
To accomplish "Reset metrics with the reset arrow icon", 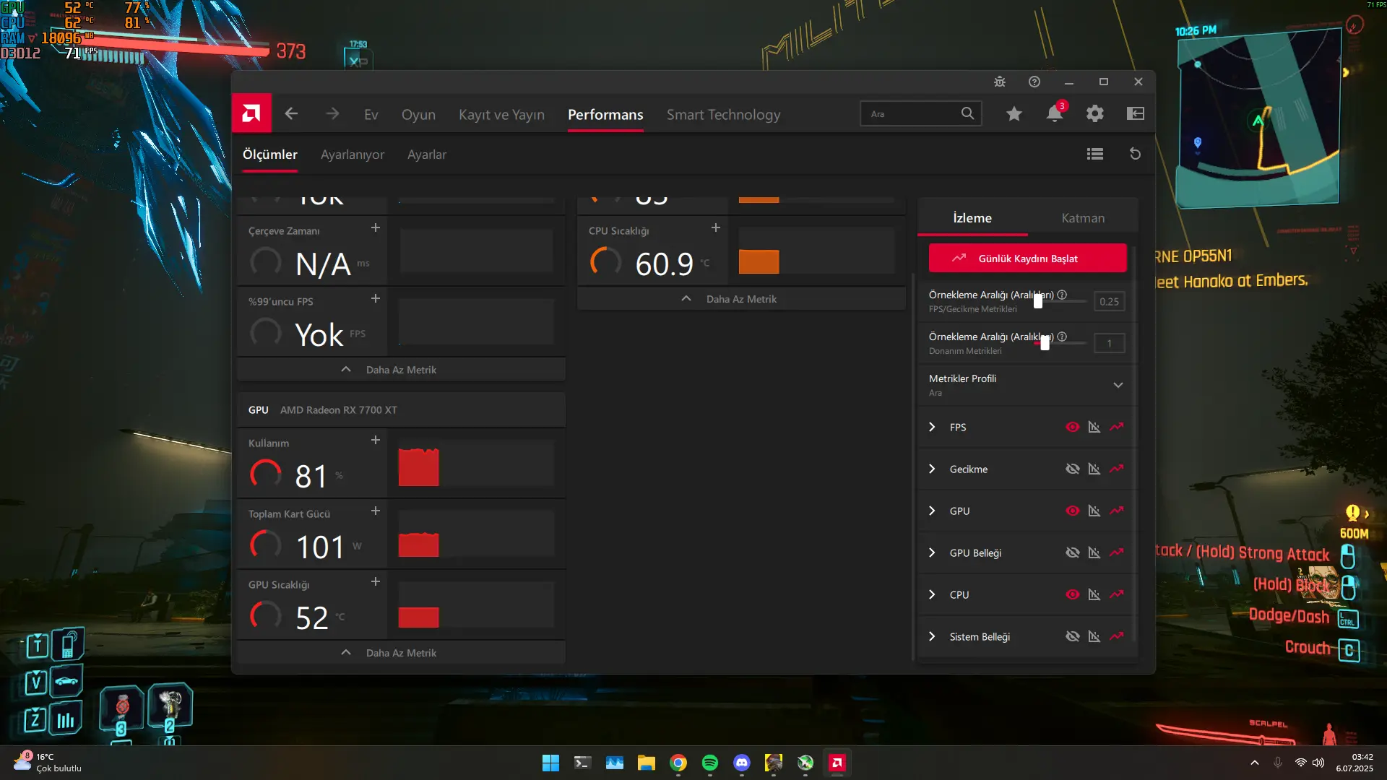I will pos(1135,154).
